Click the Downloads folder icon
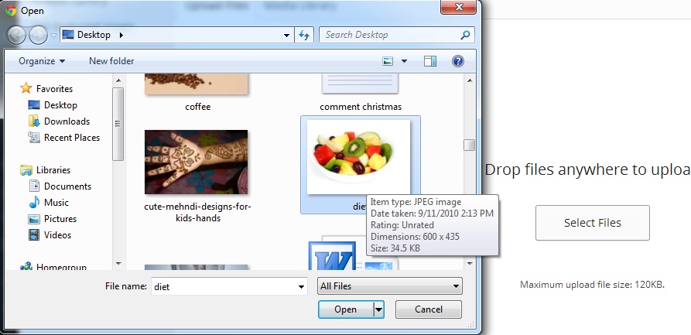Image resolution: width=691 pixels, height=335 pixels. 34,121
